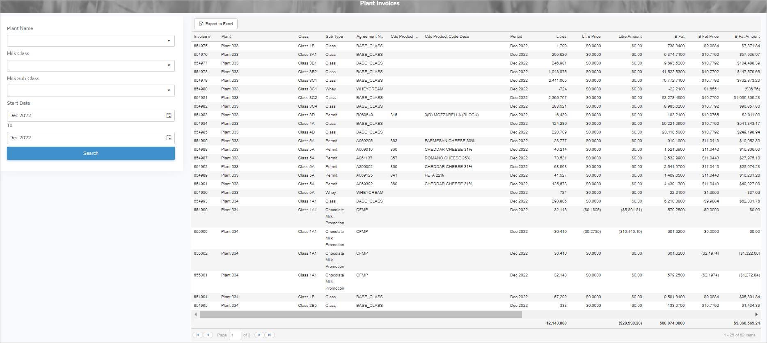Go to the next page of invoices
The image size is (767, 343).
click(259, 335)
